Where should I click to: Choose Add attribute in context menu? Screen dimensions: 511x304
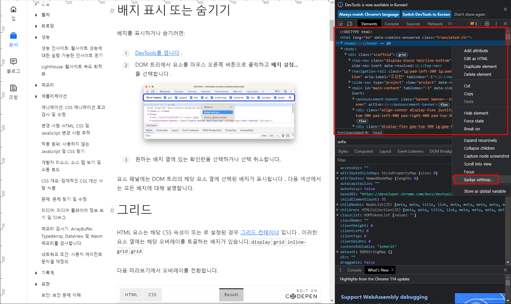tap(476, 51)
